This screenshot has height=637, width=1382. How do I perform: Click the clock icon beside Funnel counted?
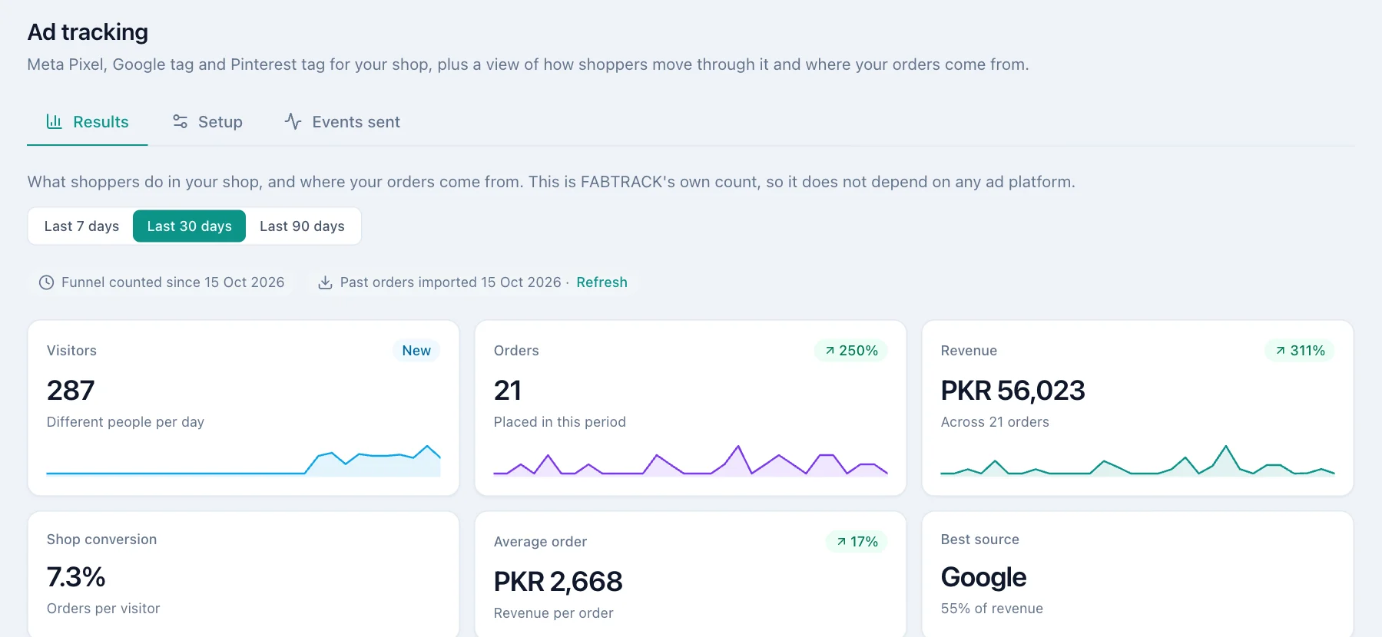[x=46, y=282]
